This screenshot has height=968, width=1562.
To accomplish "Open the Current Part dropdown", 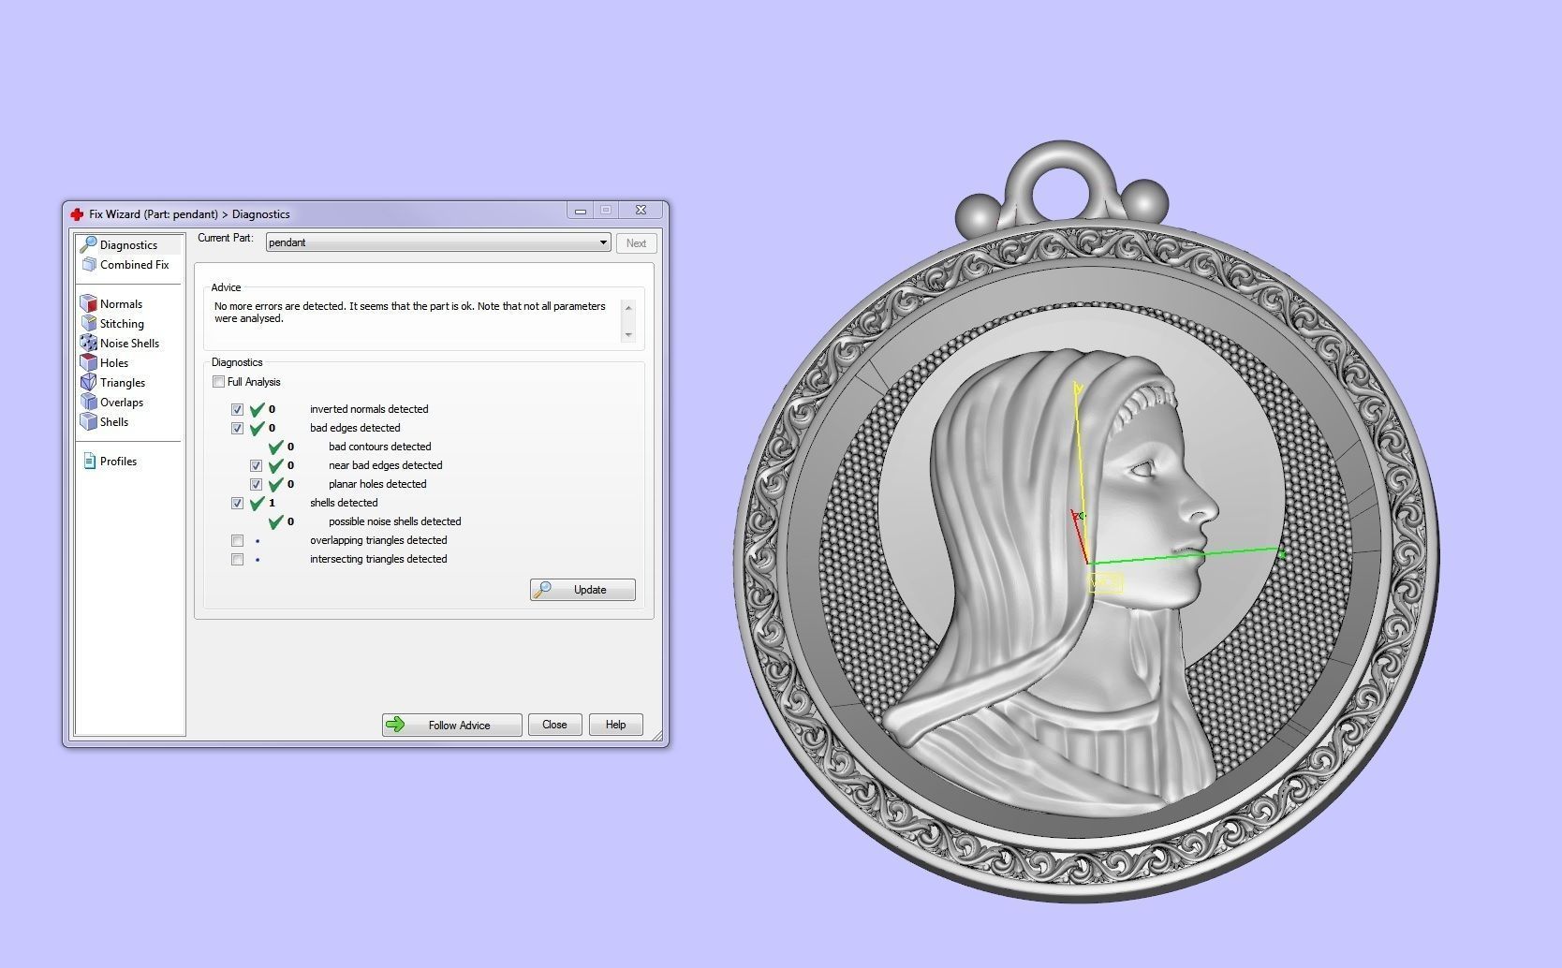I will pos(438,242).
